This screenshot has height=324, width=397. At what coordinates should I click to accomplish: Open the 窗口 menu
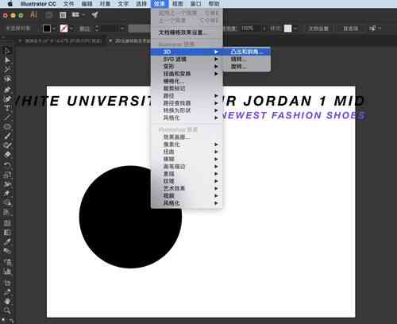195,4
